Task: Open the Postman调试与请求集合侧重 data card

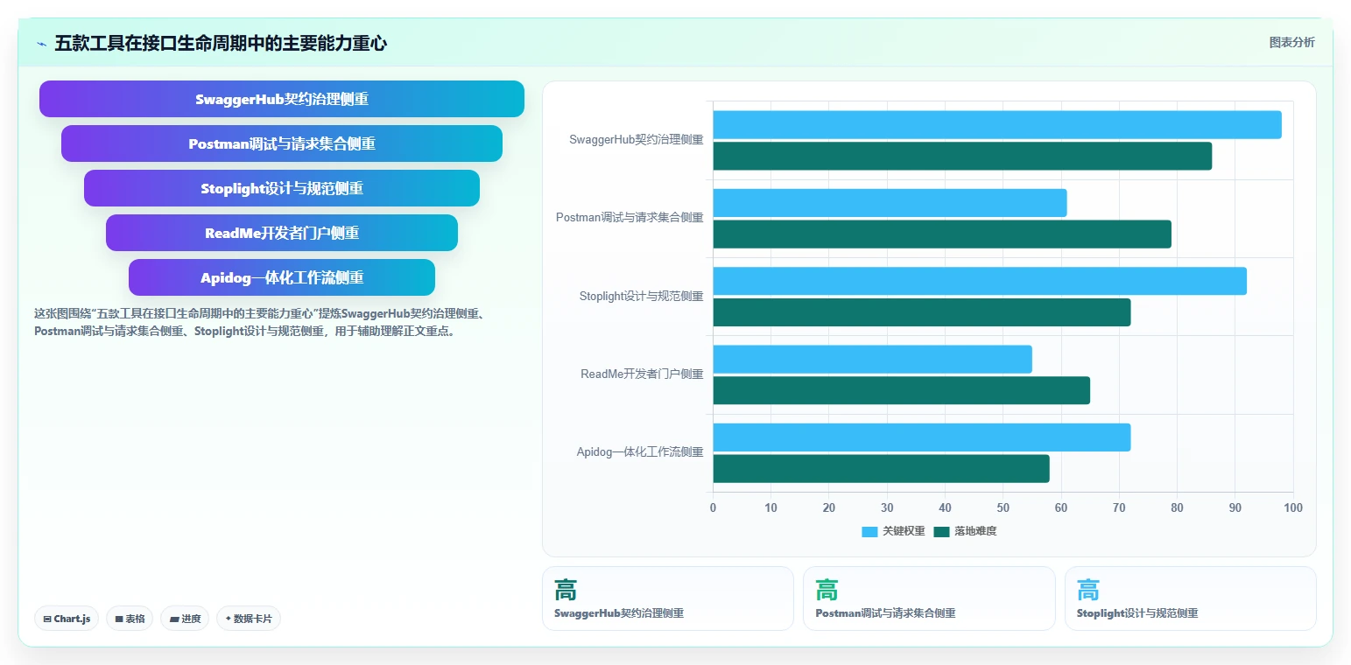Action: tap(929, 598)
